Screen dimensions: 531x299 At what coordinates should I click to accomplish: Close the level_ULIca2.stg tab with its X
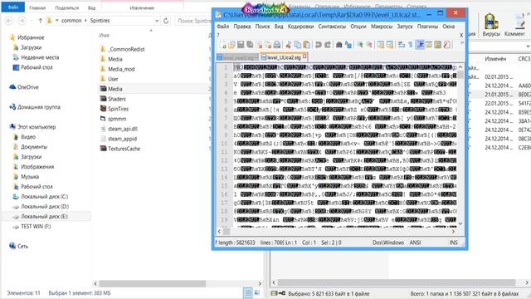[x=304, y=56]
